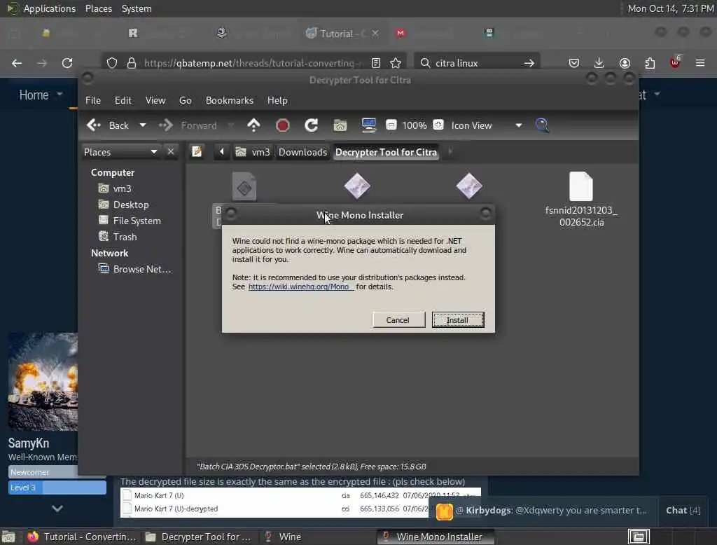Open the wiki.winehq.org/Mono link
Viewport: 717px width, 545px height.
[300, 287]
